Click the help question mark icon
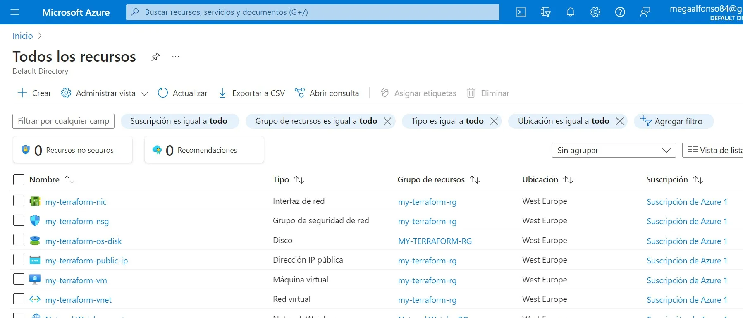 tap(620, 12)
